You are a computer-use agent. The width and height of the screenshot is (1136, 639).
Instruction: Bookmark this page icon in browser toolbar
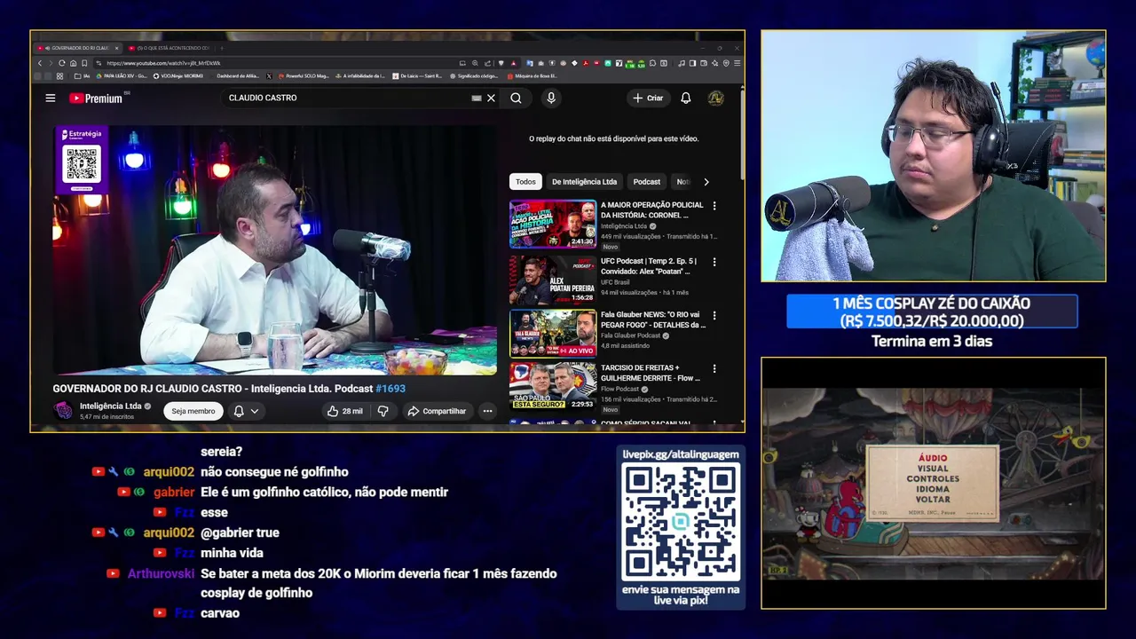pyautogui.click(x=84, y=63)
